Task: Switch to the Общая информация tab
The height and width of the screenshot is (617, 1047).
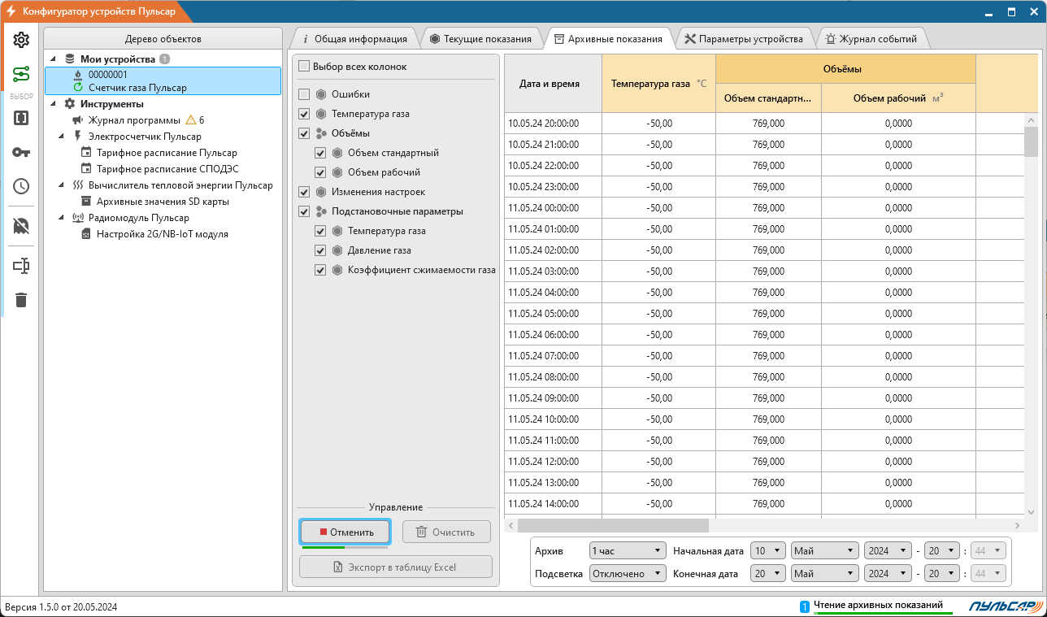Action: [x=354, y=38]
